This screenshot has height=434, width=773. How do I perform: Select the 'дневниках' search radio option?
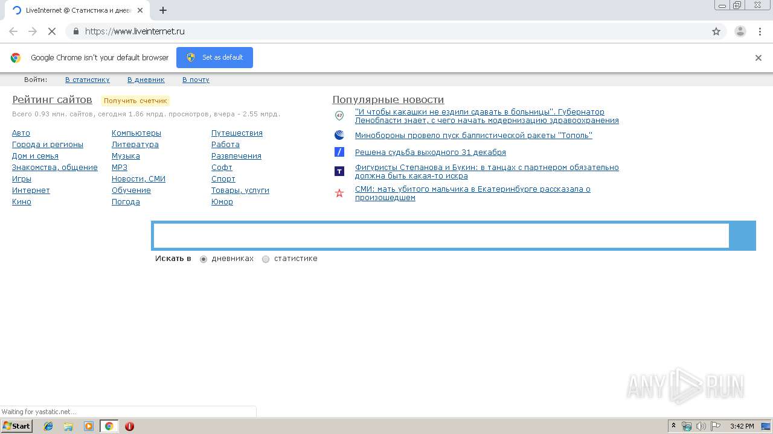click(x=204, y=259)
